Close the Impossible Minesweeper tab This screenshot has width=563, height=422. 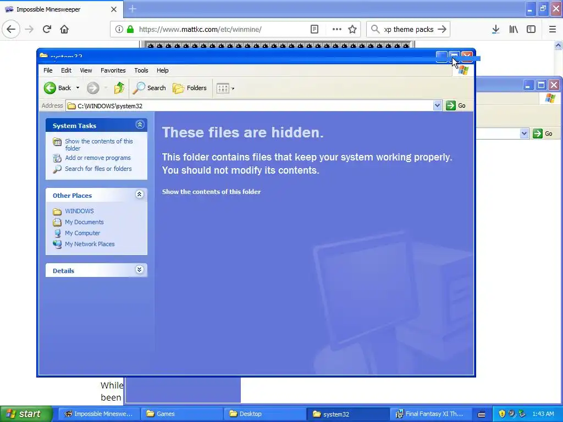pyautogui.click(x=114, y=9)
